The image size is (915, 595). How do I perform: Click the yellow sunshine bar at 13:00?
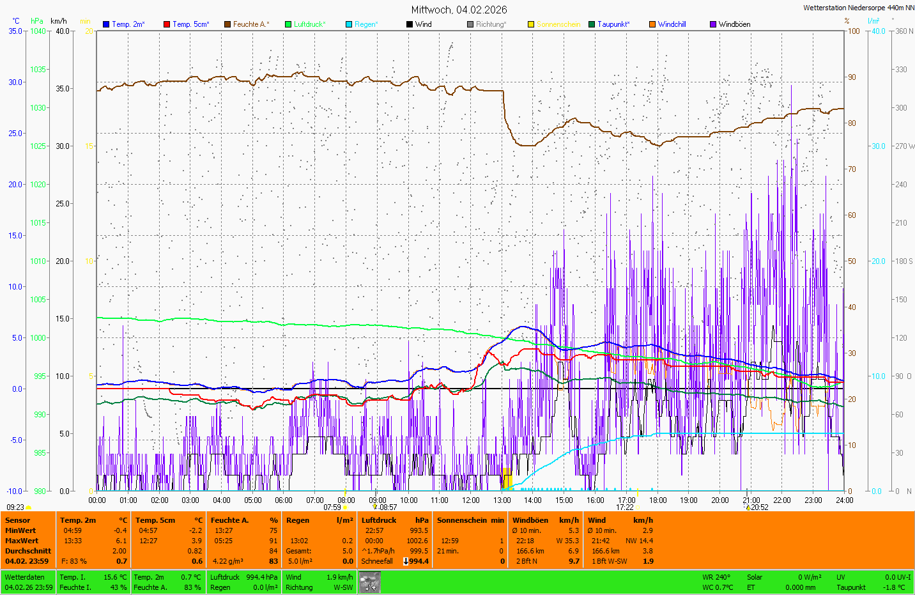coord(507,478)
